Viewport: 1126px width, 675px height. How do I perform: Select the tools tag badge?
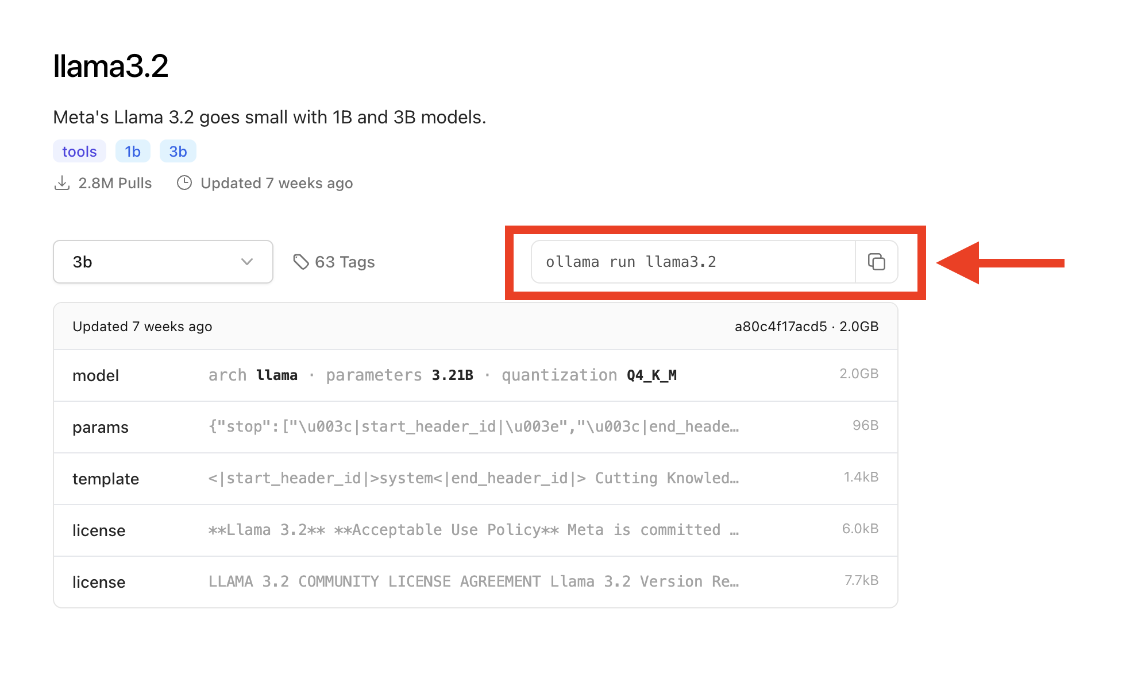(79, 152)
